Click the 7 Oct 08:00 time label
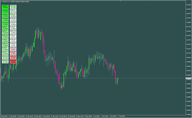This screenshot has height=118, width=192. click(121, 116)
